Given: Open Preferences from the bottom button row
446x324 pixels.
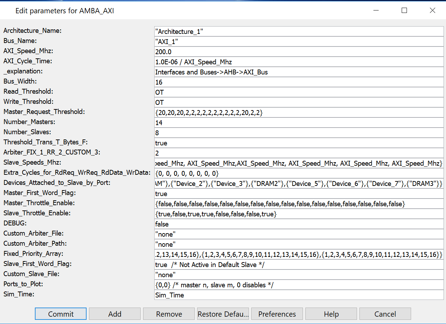Looking at the screenshot, I should click(x=277, y=314).
